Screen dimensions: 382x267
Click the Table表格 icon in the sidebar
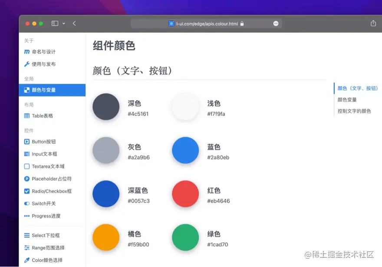point(26,115)
